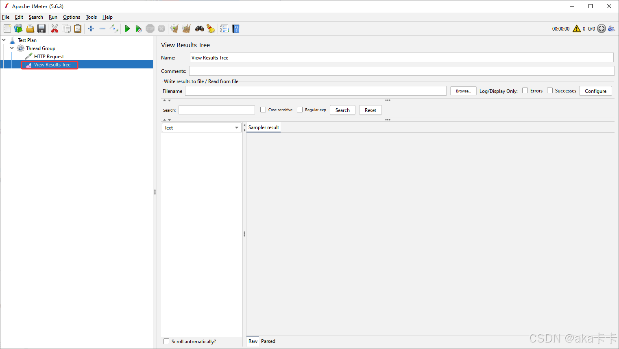Click the Clear broom icon
619x349 pixels.
174,29
